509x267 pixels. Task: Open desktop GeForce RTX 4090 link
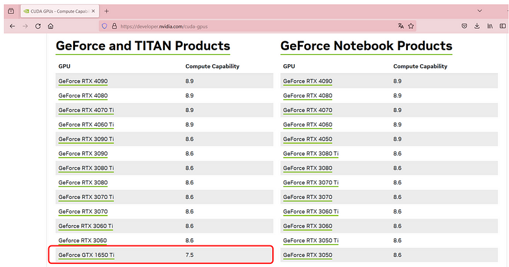pos(83,81)
